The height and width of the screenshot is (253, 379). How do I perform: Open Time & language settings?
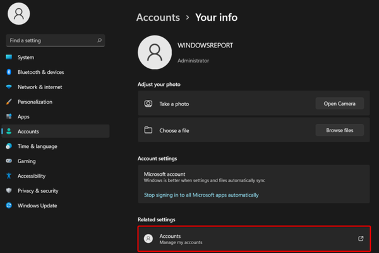click(x=37, y=146)
